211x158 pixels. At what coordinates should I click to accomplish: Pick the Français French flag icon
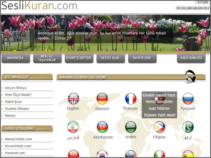(130, 99)
